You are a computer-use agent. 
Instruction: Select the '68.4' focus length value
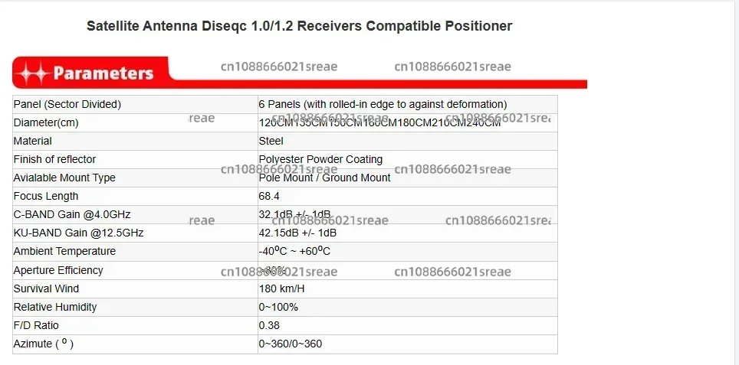click(269, 196)
